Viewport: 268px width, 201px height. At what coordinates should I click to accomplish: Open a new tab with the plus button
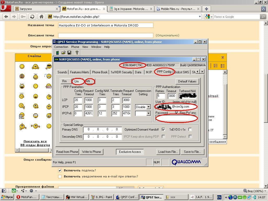[206, 9]
